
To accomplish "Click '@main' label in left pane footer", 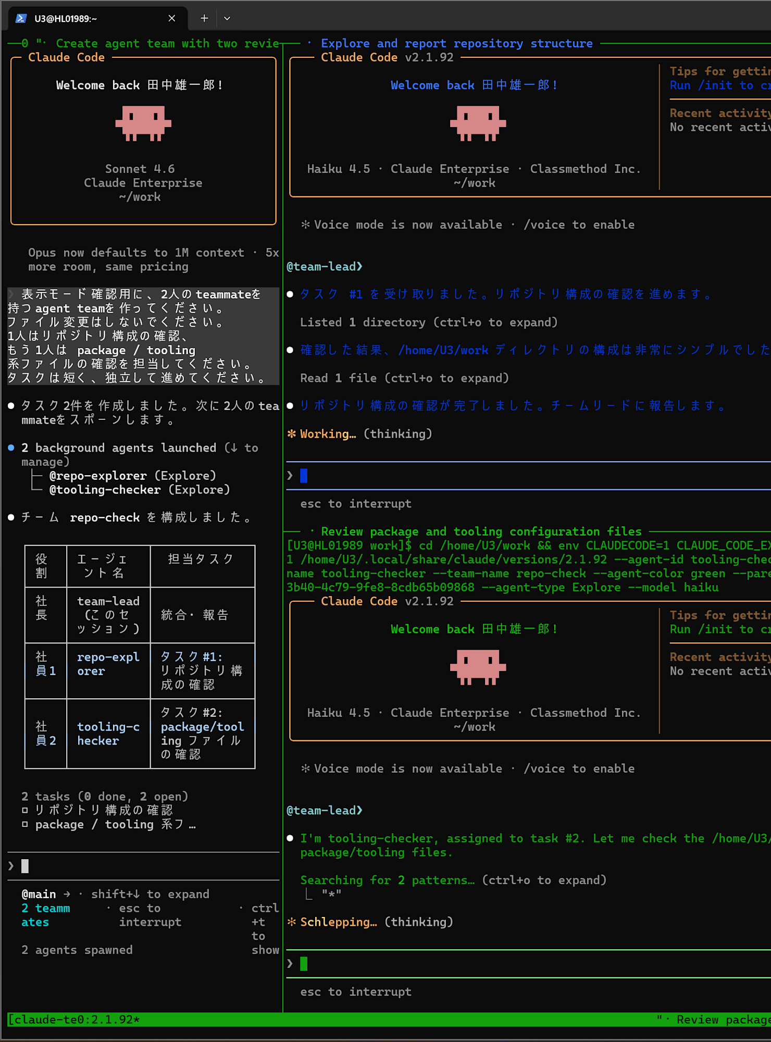I will (x=39, y=895).
